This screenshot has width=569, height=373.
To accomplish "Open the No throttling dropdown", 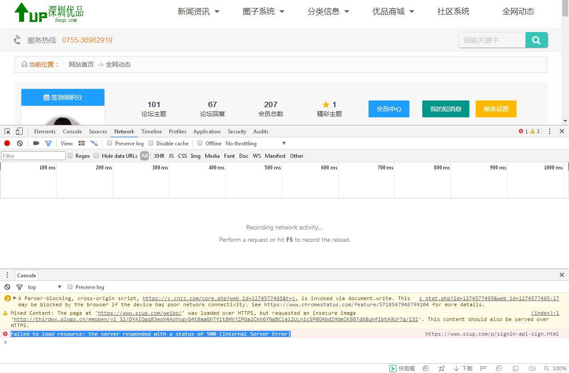I will 256,143.
